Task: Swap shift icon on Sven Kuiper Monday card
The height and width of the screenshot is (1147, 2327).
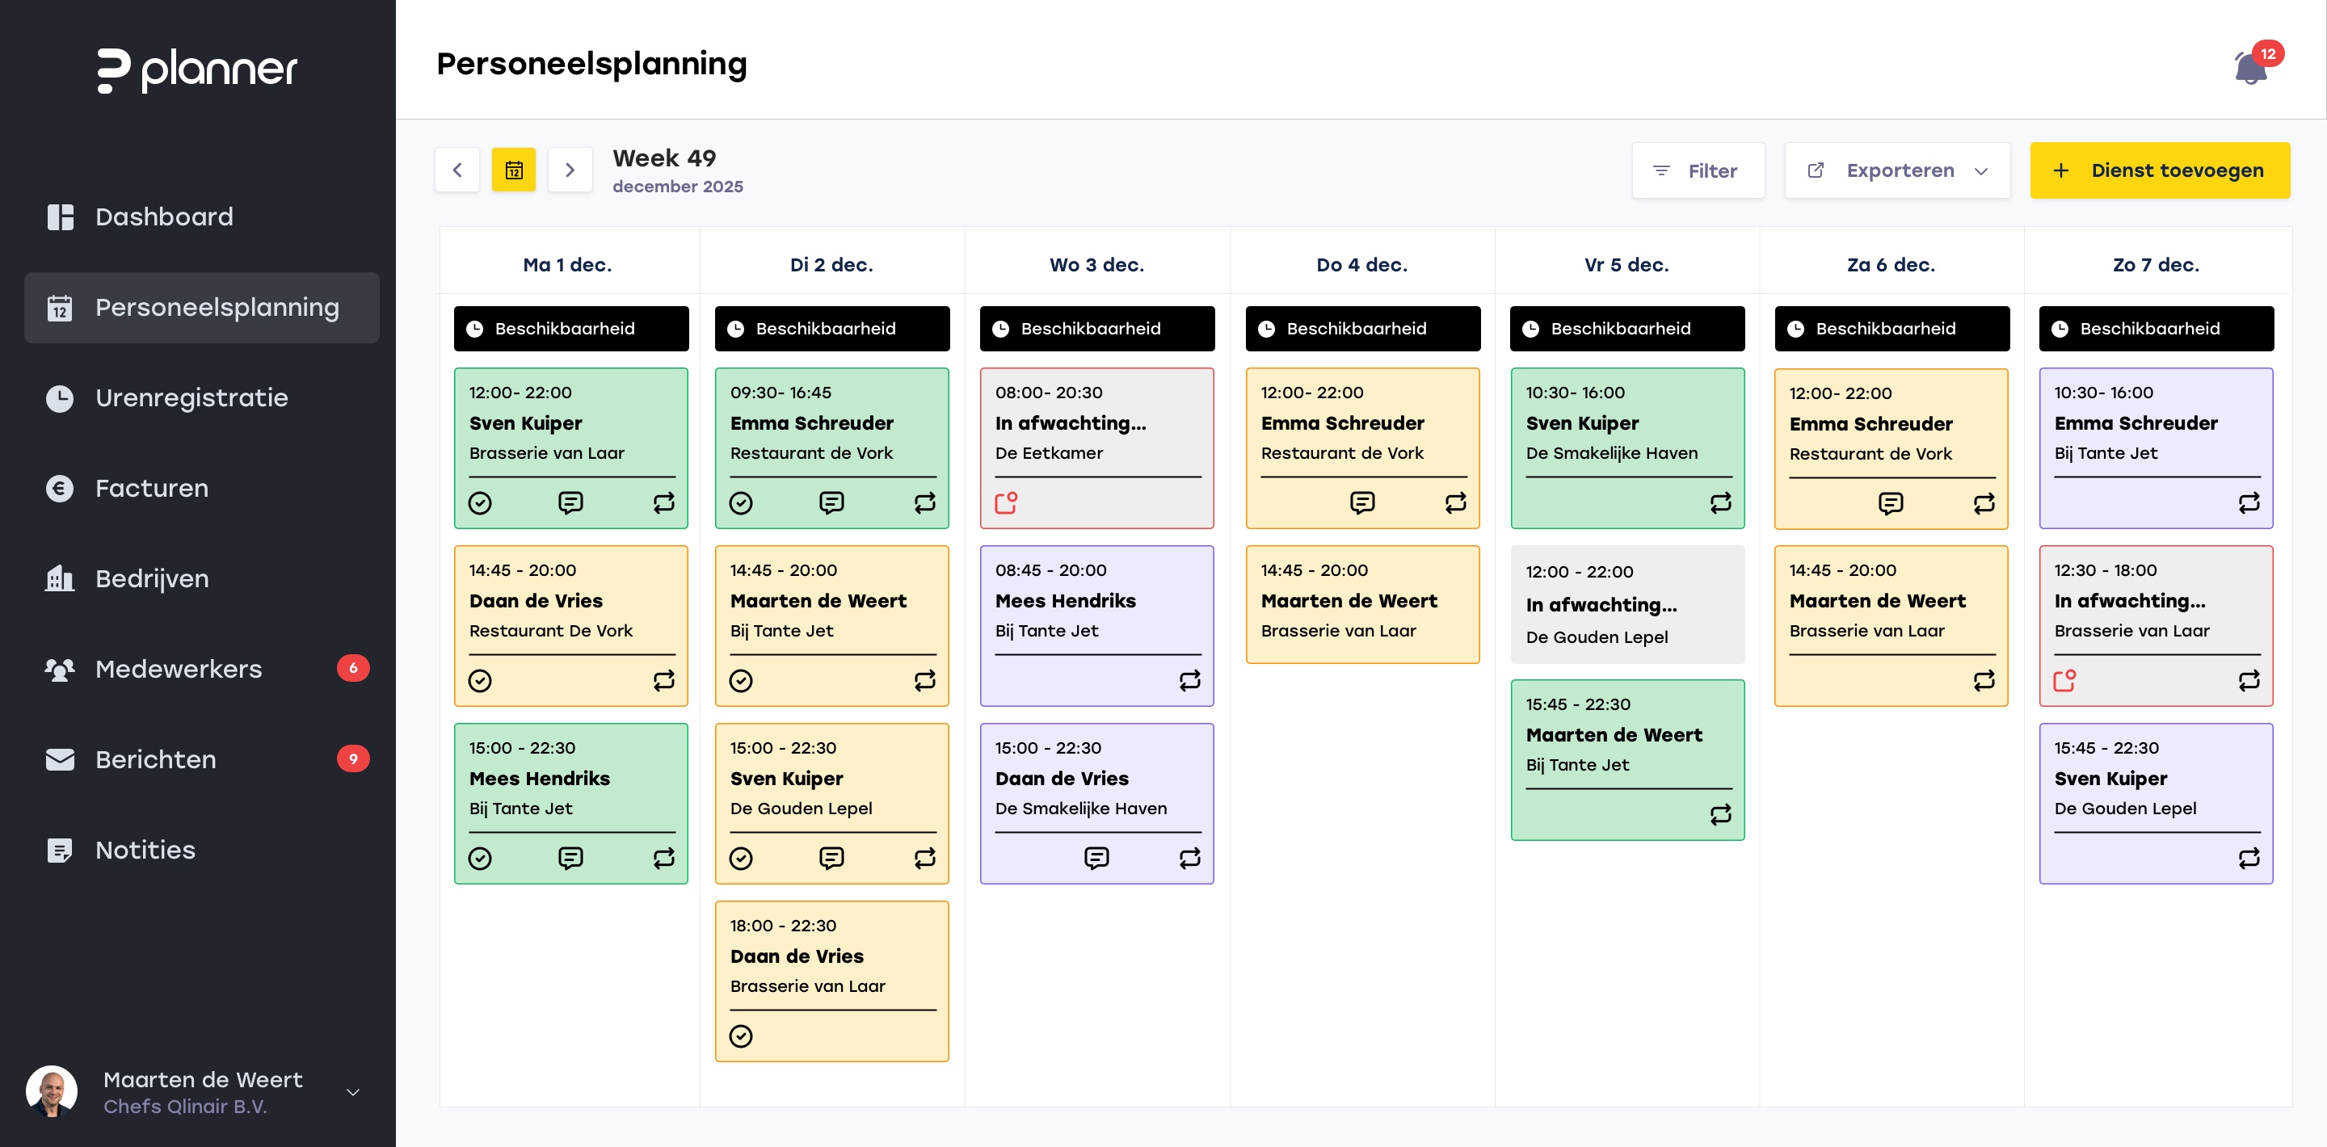Action: (664, 503)
